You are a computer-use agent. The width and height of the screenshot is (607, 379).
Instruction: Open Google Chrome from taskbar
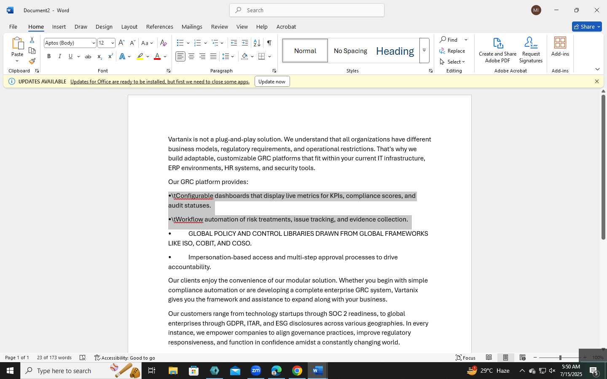coord(297,371)
